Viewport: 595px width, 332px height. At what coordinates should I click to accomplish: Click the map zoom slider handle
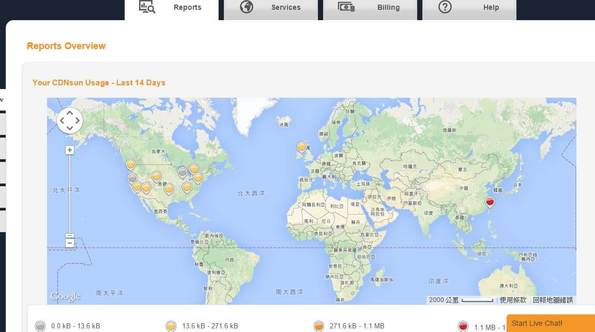(x=69, y=236)
